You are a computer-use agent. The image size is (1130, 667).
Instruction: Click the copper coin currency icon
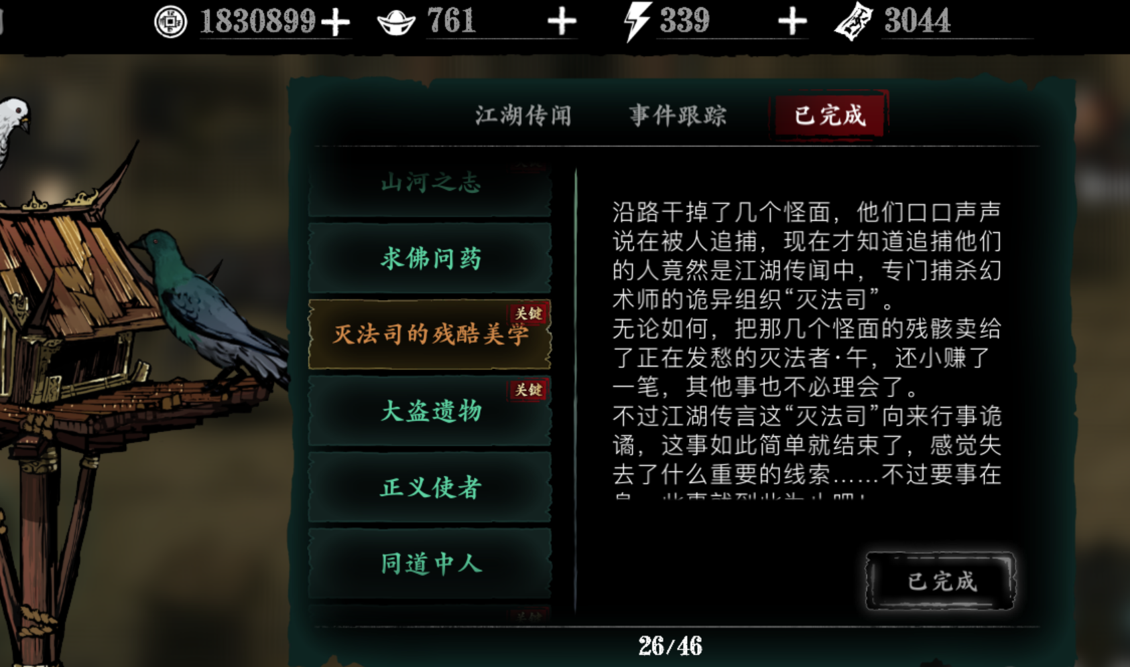[171, 21]
